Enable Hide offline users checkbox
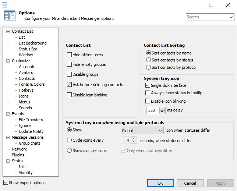The width and height of the screenshot is (237, 191). point(69,55)
